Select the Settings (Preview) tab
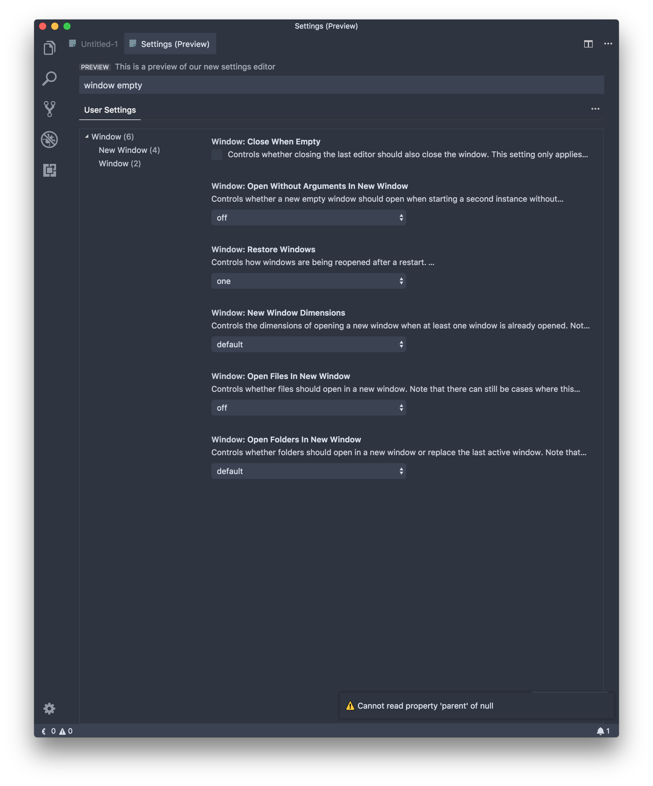The height and width of the screenshot is (786, 653). coord(170,44)
